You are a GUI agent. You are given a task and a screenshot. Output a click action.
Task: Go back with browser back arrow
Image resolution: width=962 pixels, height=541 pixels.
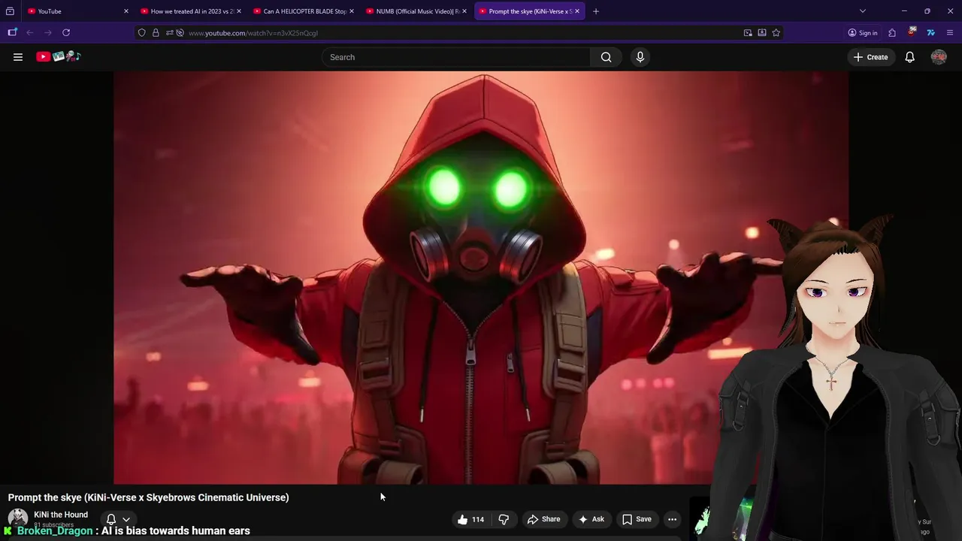30,32
